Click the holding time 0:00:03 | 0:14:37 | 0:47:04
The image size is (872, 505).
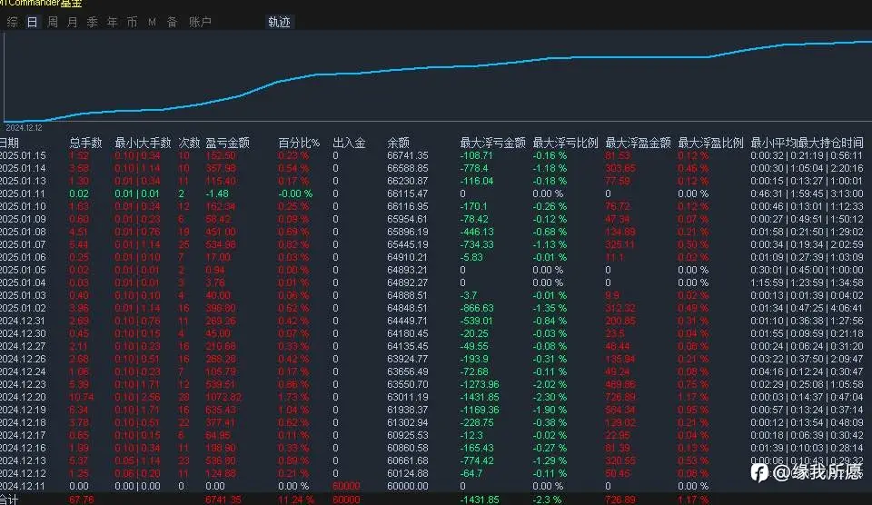coord(807,397)
